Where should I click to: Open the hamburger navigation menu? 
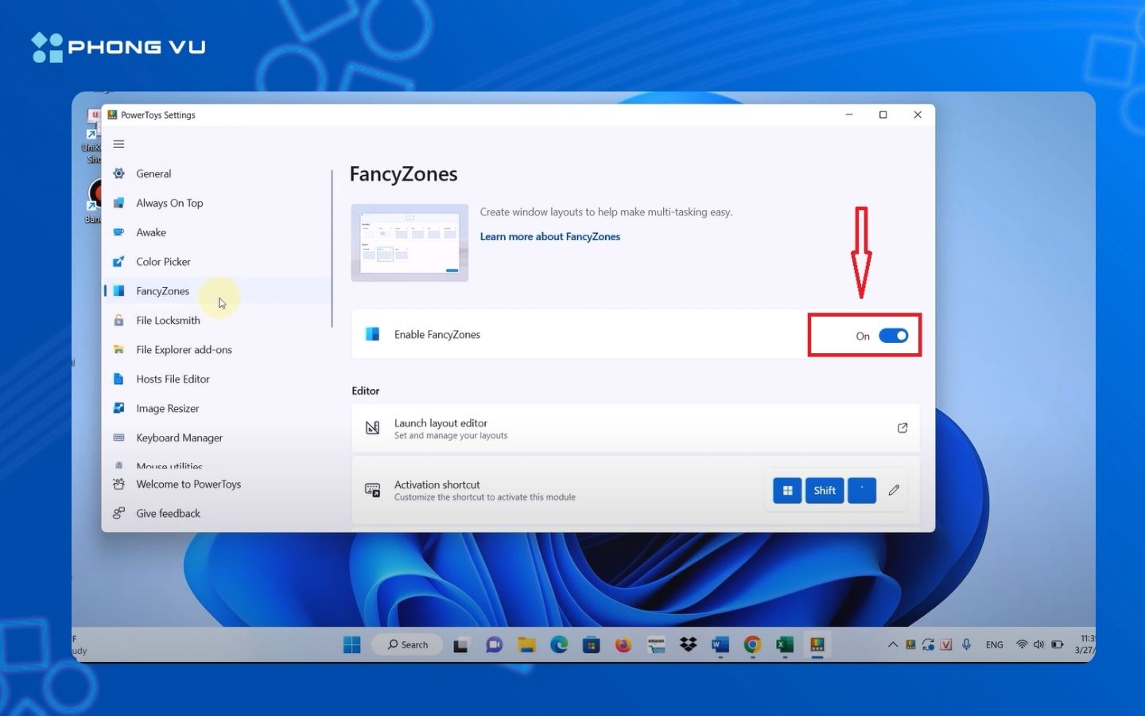[x=118, y=144]
